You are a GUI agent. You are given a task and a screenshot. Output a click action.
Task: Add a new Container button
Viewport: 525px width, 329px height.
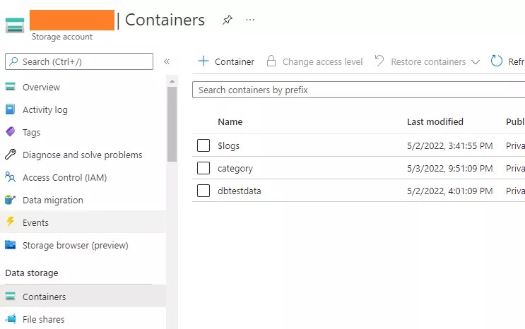226,61
